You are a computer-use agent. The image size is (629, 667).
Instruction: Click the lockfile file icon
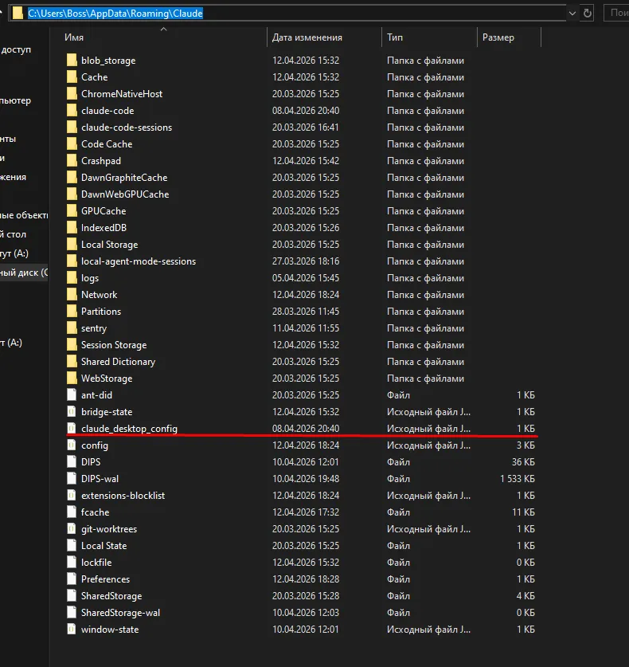pyautogui.click(x=72, y=563)
